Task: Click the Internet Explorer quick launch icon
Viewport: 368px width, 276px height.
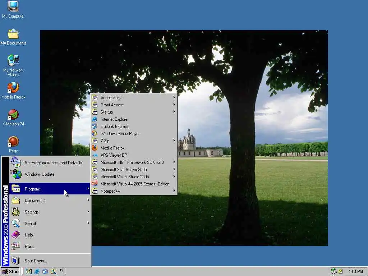Action: pos(37,272)
